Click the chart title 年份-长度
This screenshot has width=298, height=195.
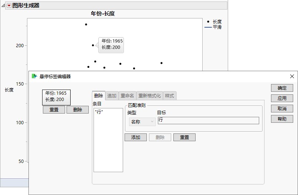pos(103,14)
